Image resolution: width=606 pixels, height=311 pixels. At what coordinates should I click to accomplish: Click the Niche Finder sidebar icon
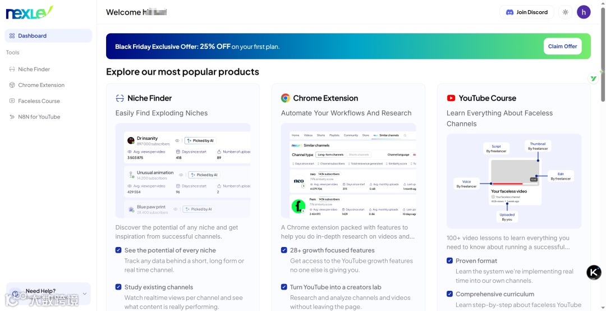tap(12, 70)
